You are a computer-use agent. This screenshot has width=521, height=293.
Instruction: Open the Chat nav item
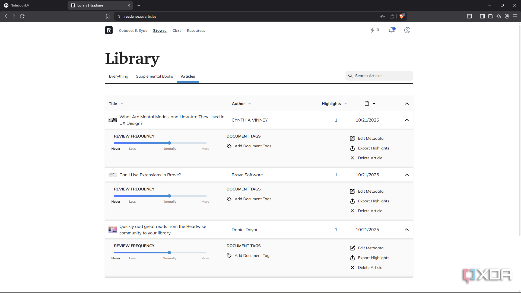click(177, 30)
